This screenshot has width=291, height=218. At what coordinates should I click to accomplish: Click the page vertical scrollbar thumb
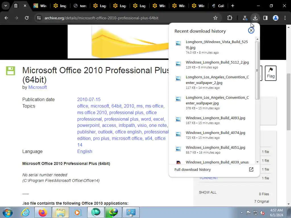[288, 102]
